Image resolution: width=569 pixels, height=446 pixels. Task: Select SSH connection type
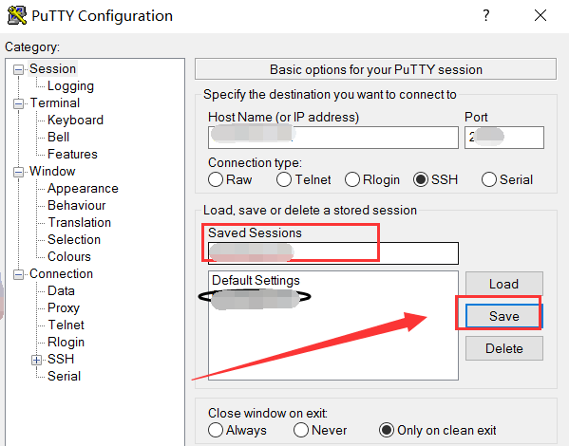coord(421,179)
